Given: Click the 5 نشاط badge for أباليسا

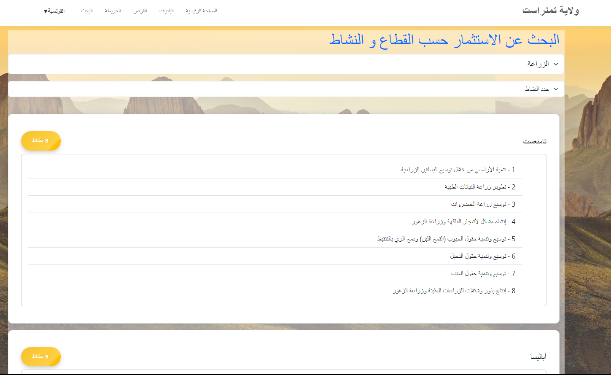Looking at the screenshot, I should 41,356.
